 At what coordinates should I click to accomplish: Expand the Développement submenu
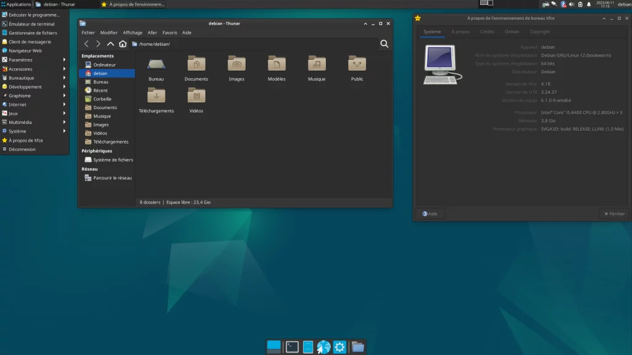pyautogui.click(x=25, y=87)
